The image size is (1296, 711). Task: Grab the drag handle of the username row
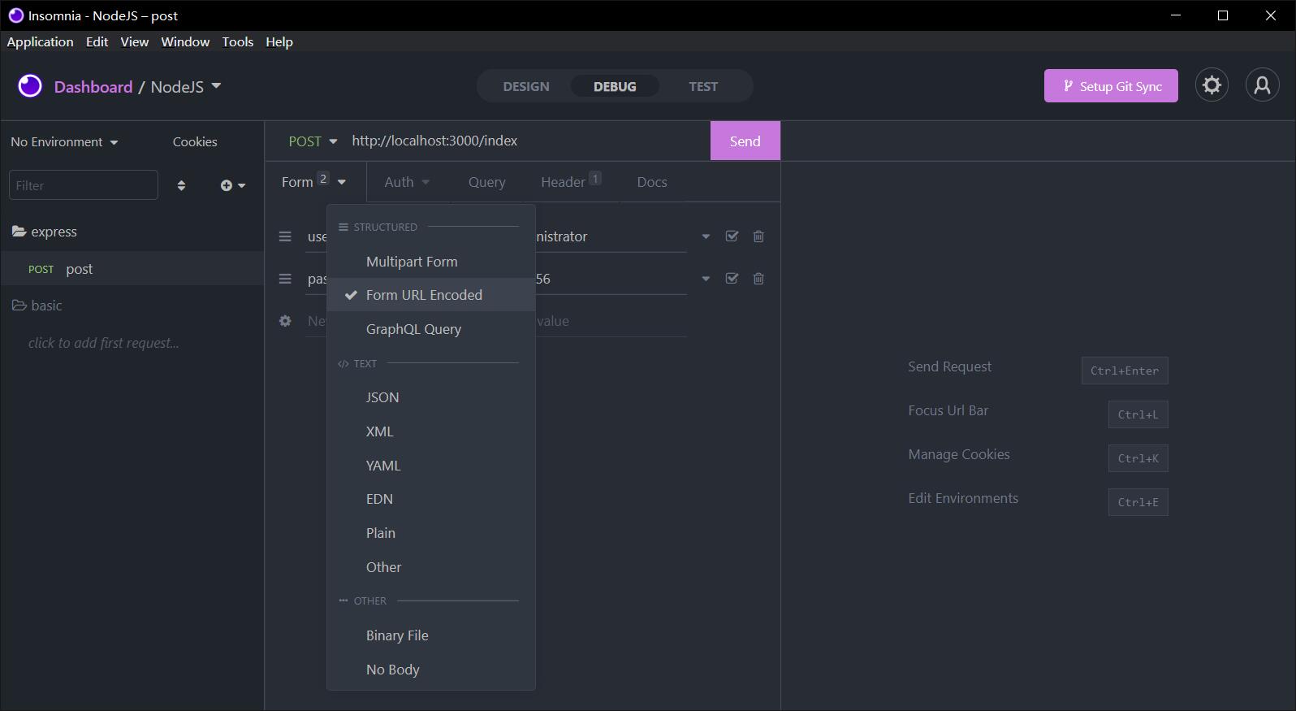(x=285, y=236)
